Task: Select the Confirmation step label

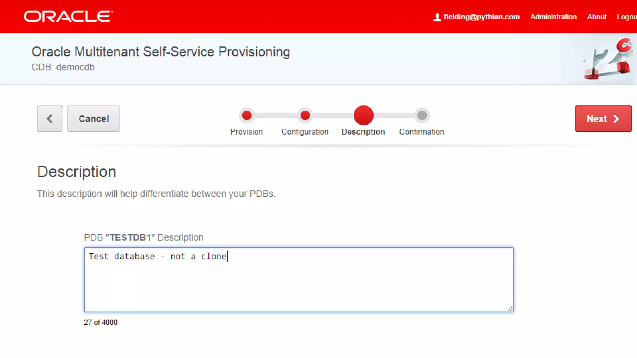Action: coord(421,132)
